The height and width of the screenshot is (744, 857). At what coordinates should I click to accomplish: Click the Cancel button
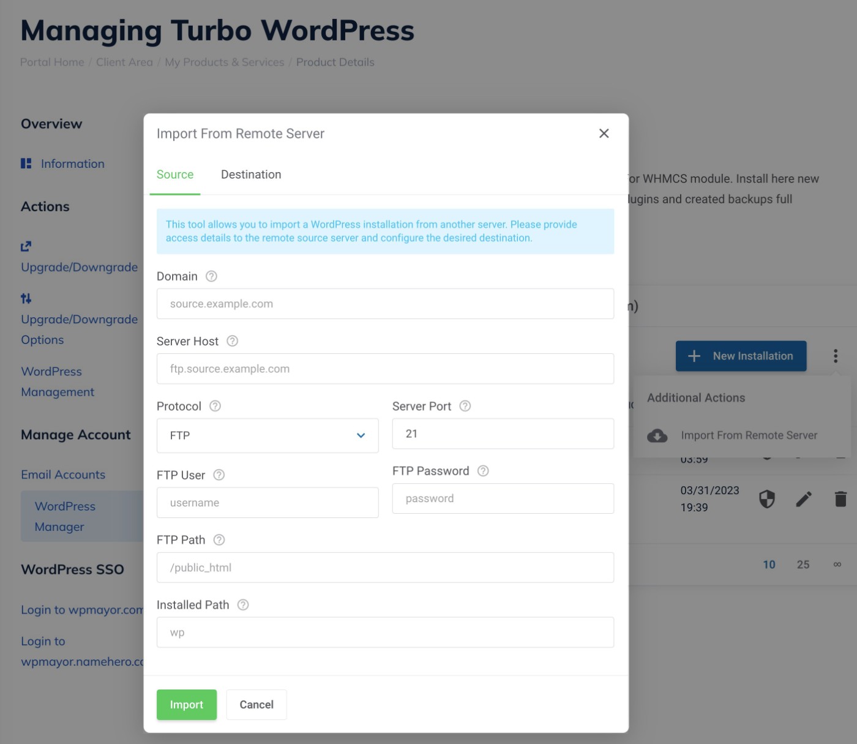coord(256,705)
